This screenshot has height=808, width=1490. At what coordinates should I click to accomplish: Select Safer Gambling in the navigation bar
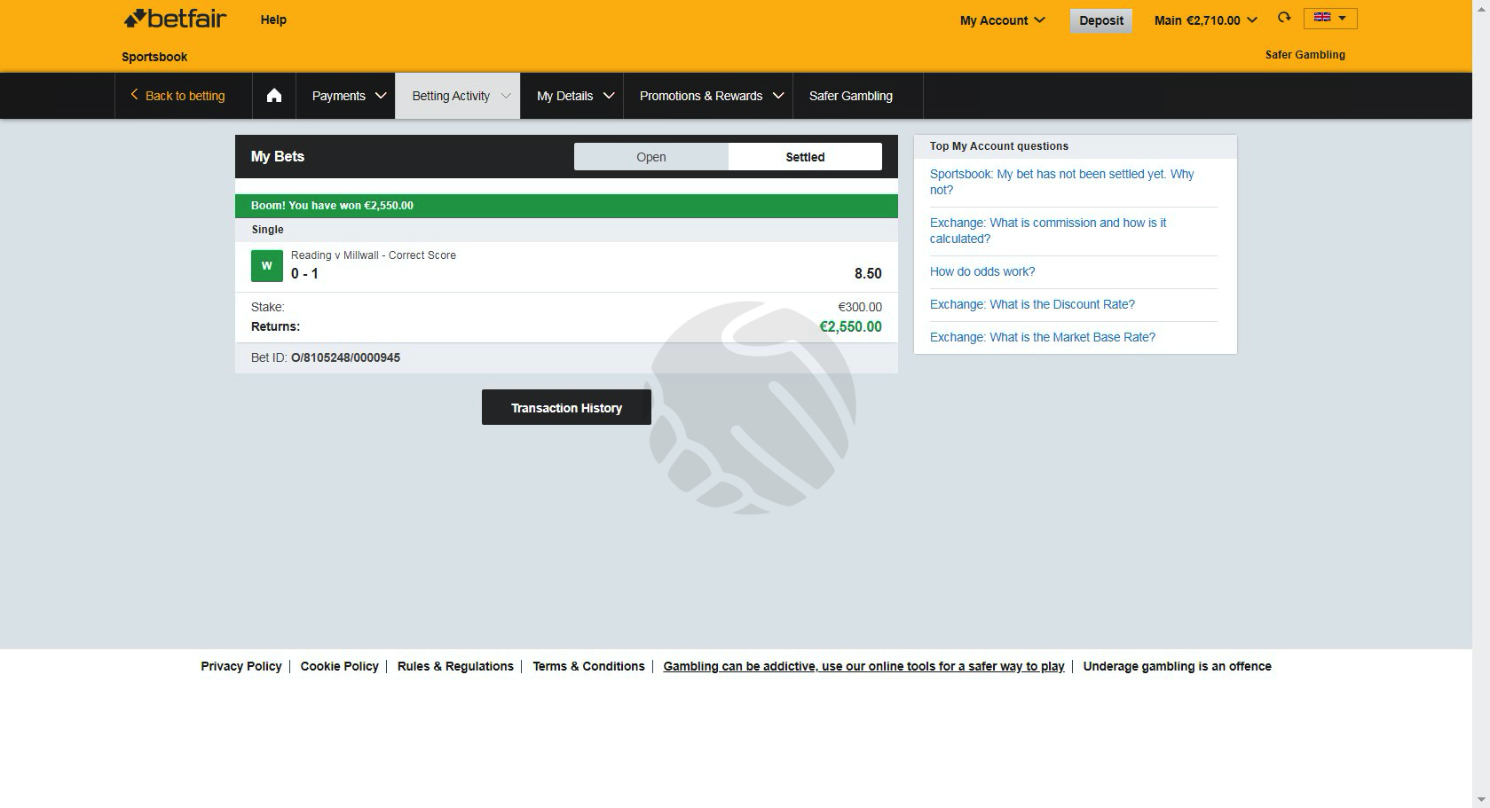[851, 96]
